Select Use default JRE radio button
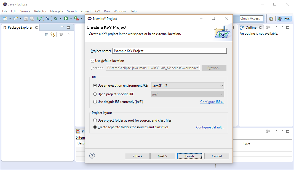Image resolution: width=294 pixels, height=170 pixels. [x=95, y=102]
